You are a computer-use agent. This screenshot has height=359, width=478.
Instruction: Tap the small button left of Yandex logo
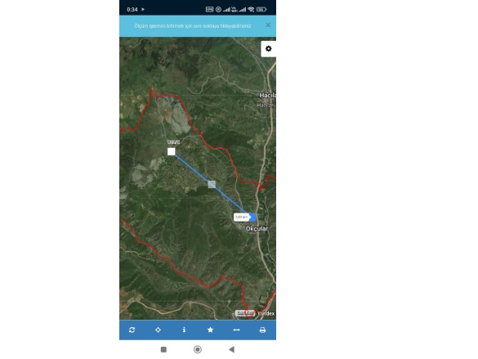(x=245, y=313)
